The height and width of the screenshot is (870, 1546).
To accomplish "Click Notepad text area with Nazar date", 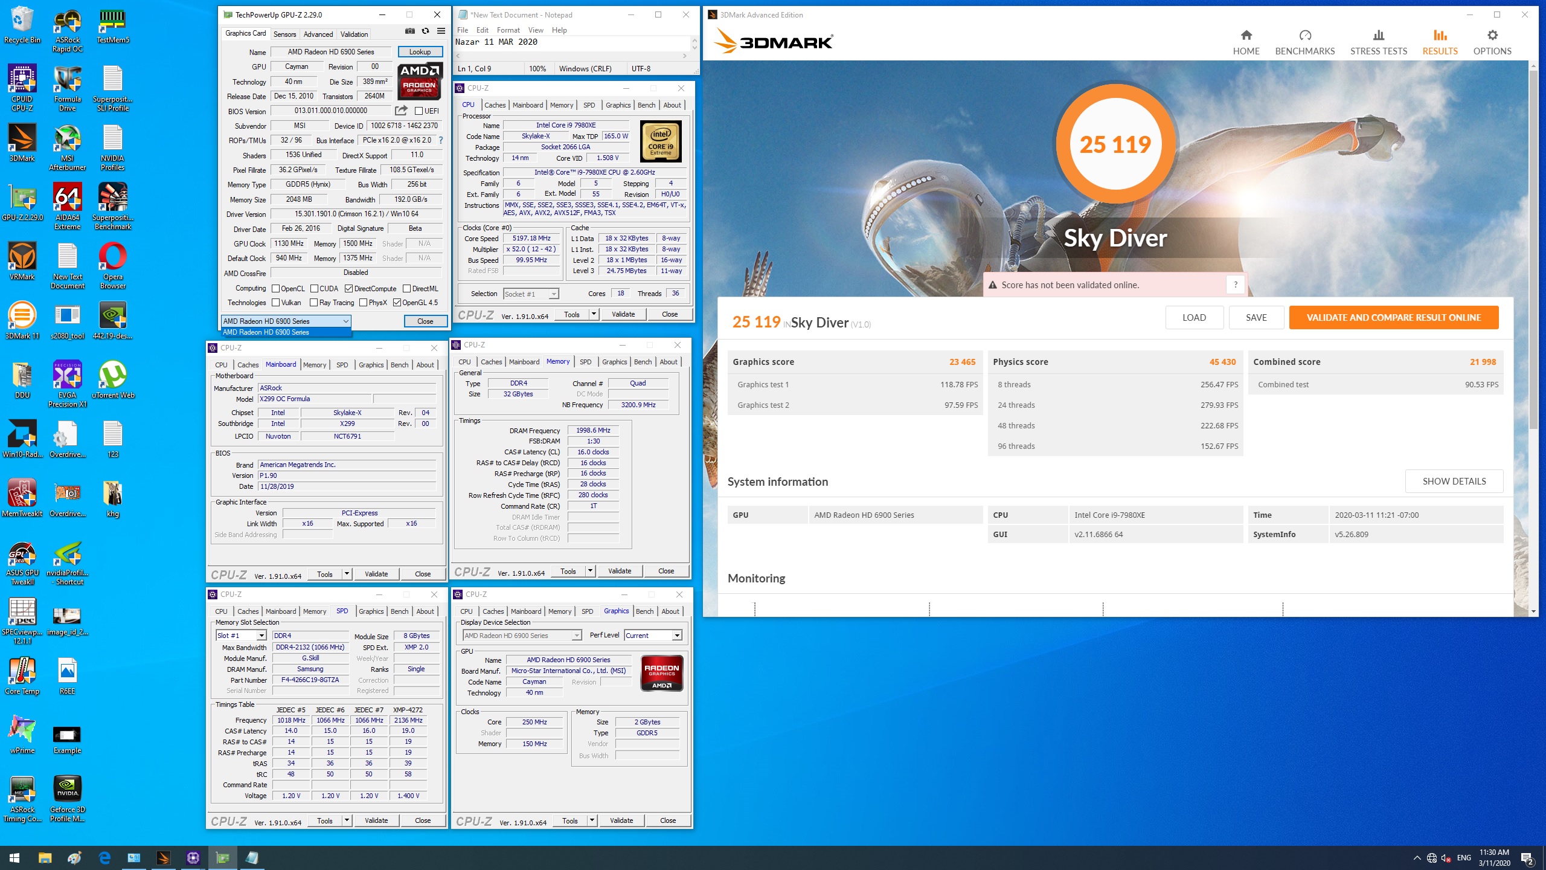I will pos(571,42).
